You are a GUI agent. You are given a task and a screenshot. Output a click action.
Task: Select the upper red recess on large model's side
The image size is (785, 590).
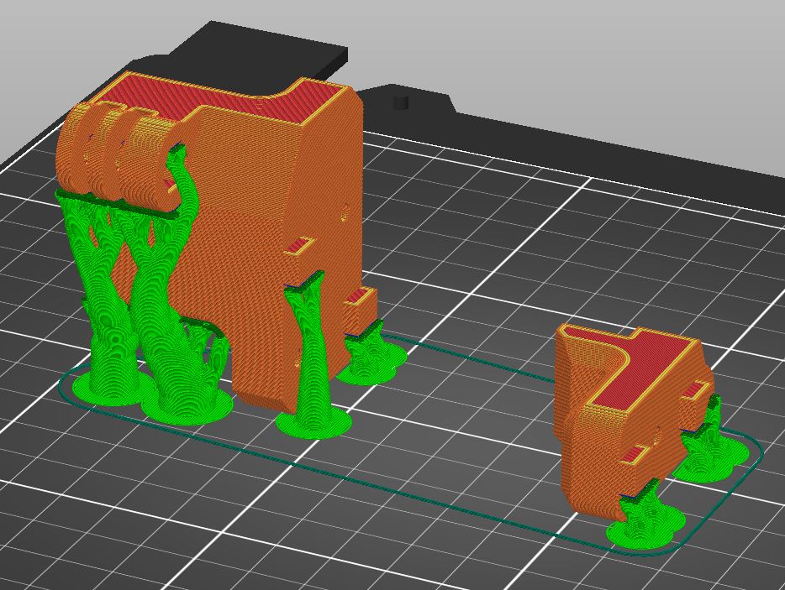(300, 247)
